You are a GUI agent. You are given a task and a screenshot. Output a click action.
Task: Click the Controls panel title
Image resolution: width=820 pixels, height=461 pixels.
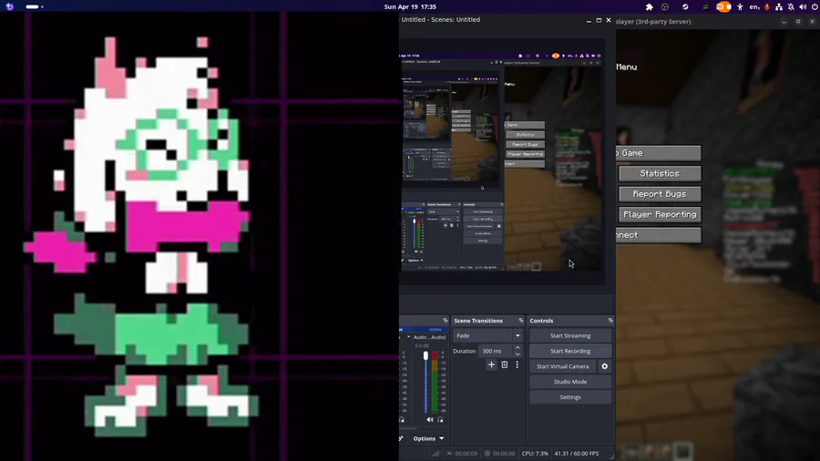click(541, 321)
